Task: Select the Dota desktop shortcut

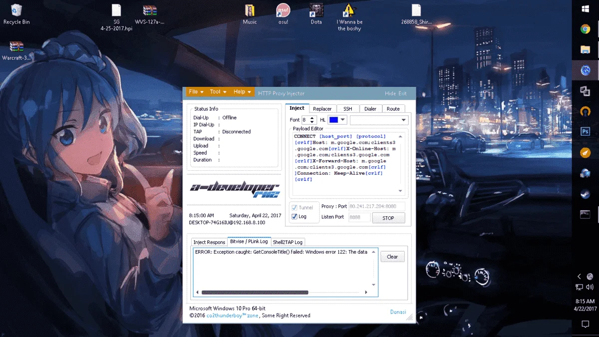Action: click(316, 13)
